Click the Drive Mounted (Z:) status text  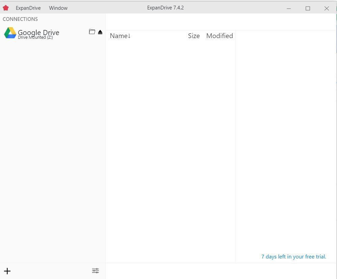35,37
